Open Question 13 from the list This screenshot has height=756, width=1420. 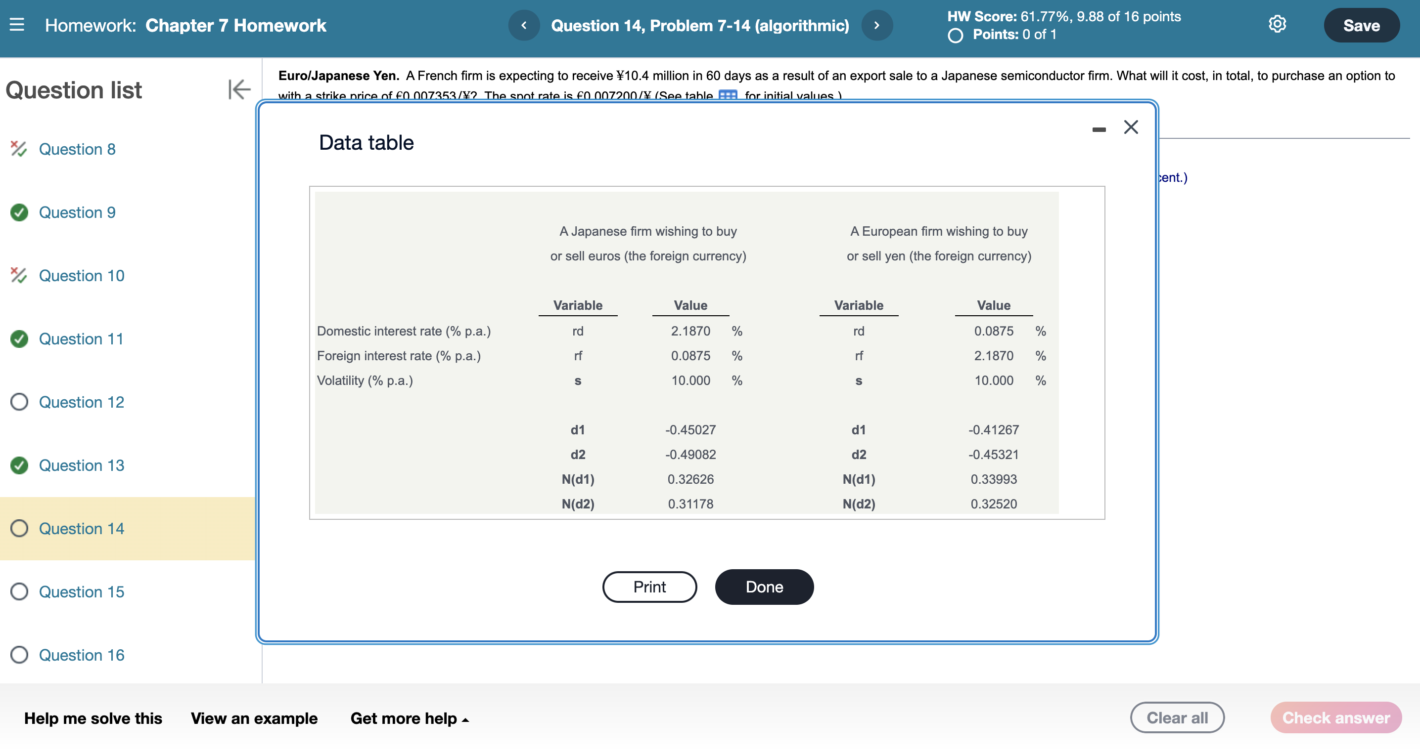(x=81, y=466)
